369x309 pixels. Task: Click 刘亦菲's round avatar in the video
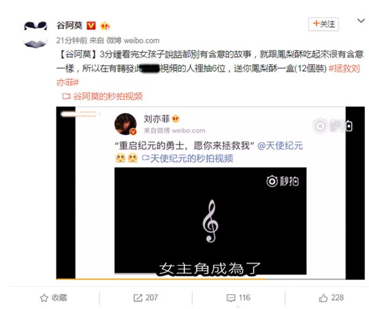[126, 124]
